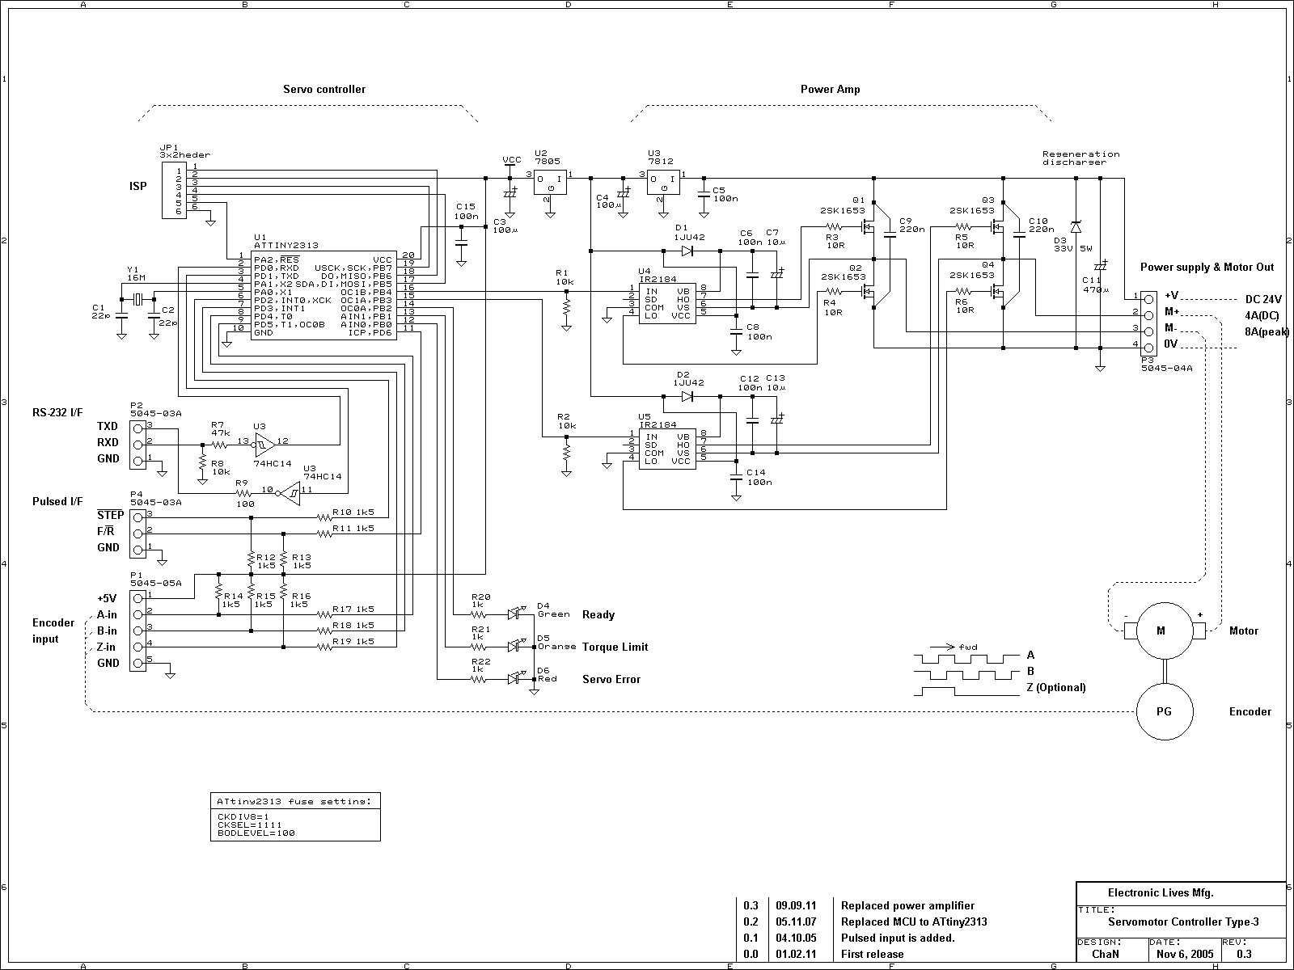Click the ATTINY2313 microcontroller U1 chip
This screenshot has width=1294, height=970.
(323, 295)
